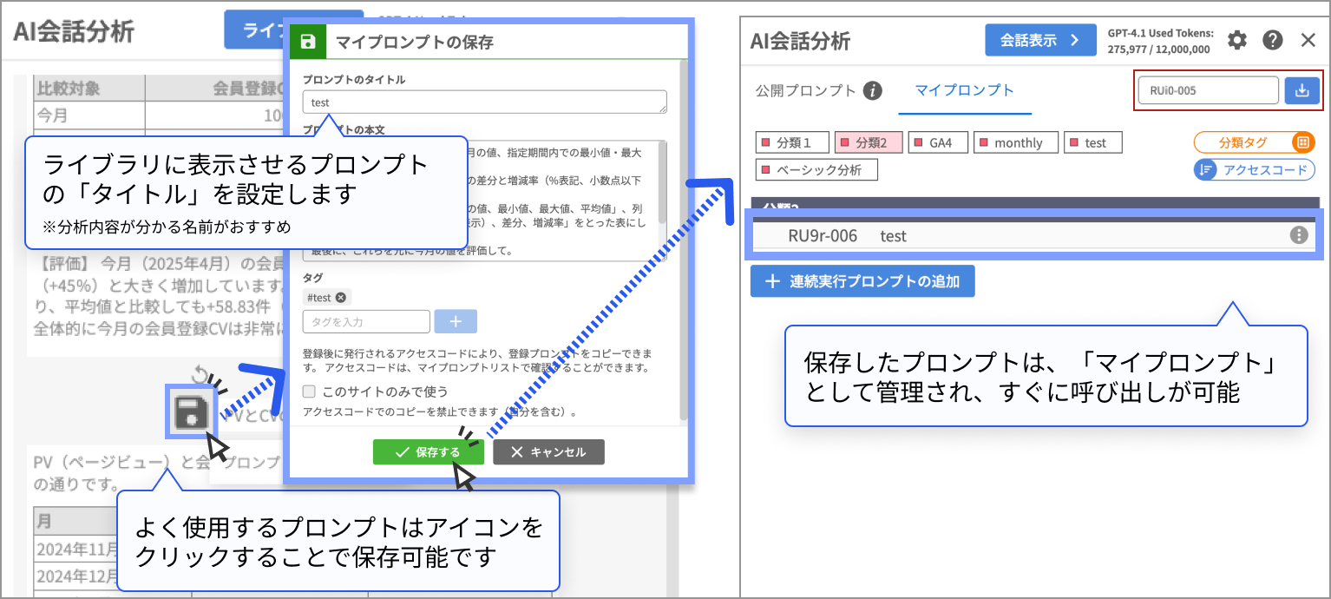The width and height of the screenshot is (1331, 599).
Task: Switch sorting to アクセスコード
Action: (x=1254, y=170)
